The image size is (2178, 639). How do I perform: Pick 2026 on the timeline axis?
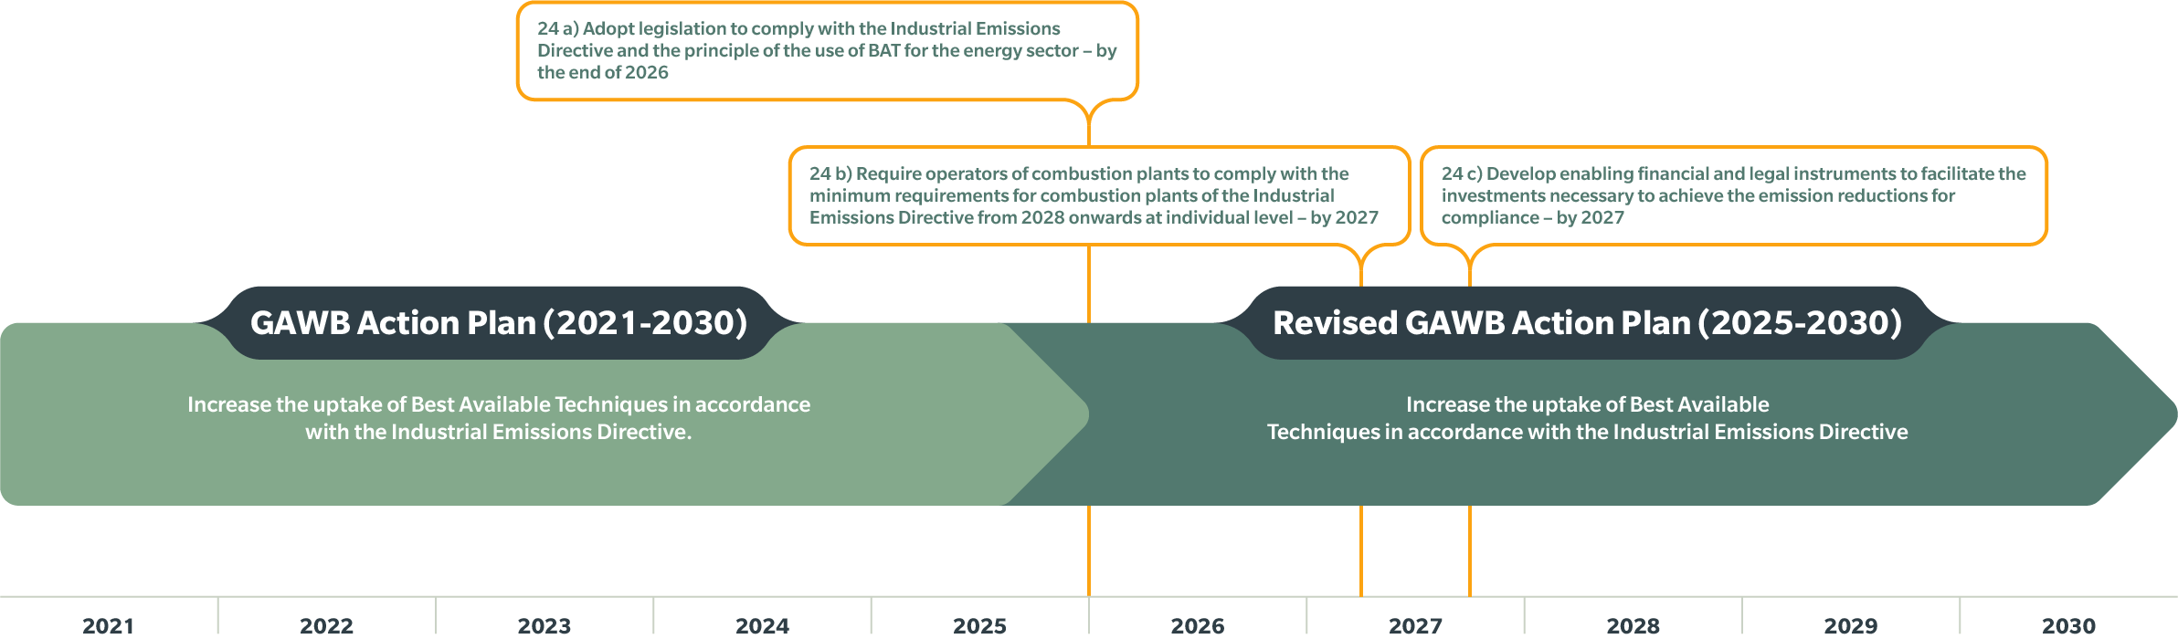[1198, 625]
